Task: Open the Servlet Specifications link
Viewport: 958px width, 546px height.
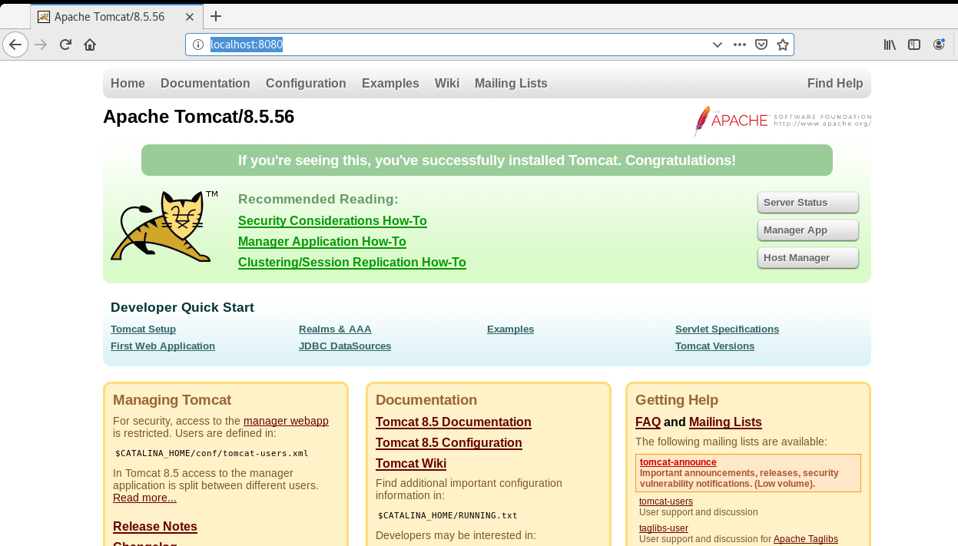Action: coord(727,329)
